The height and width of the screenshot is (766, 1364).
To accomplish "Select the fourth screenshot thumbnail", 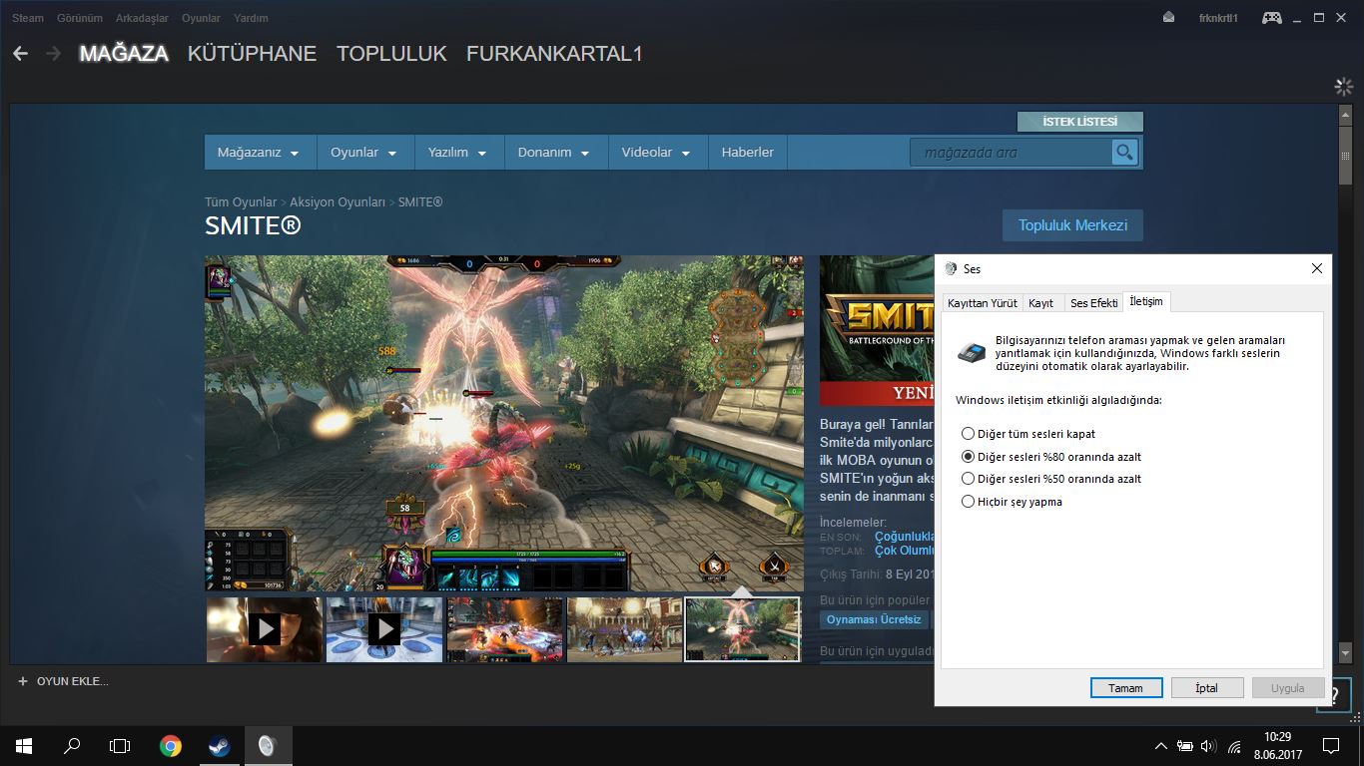I will click(x=625, y=629).
